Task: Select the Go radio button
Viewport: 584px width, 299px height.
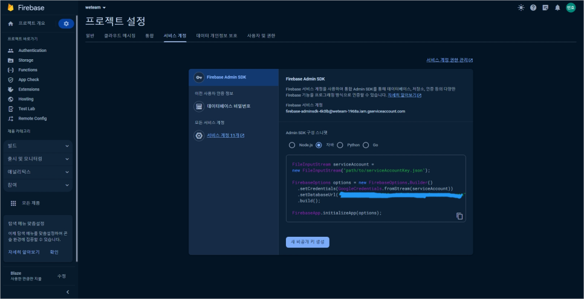Action: pos(366,145)
